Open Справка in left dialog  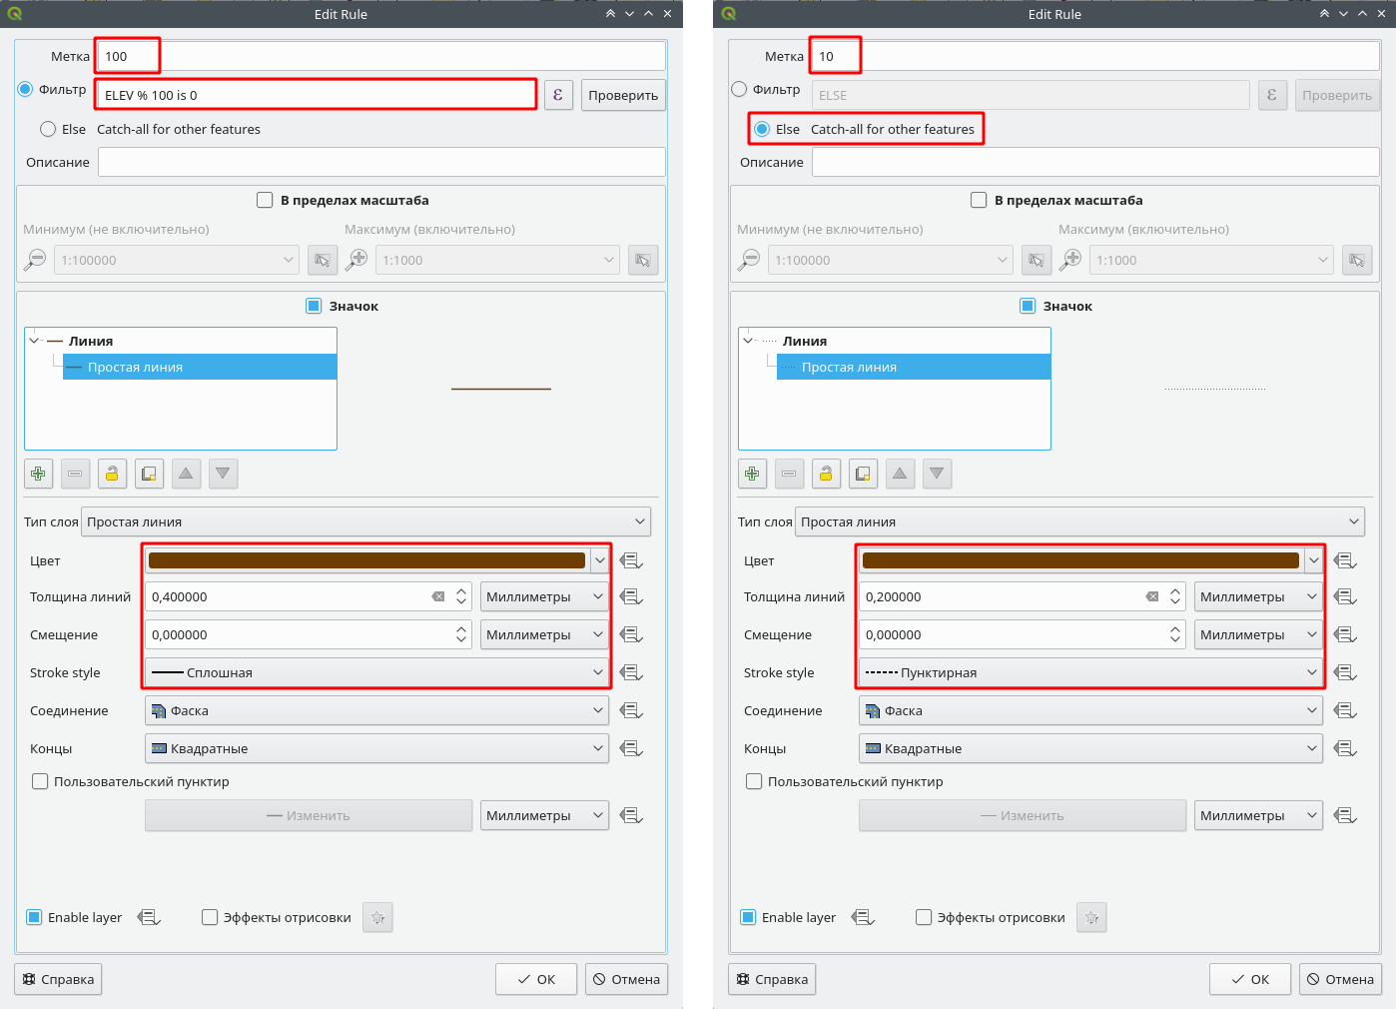pos(58,979)
